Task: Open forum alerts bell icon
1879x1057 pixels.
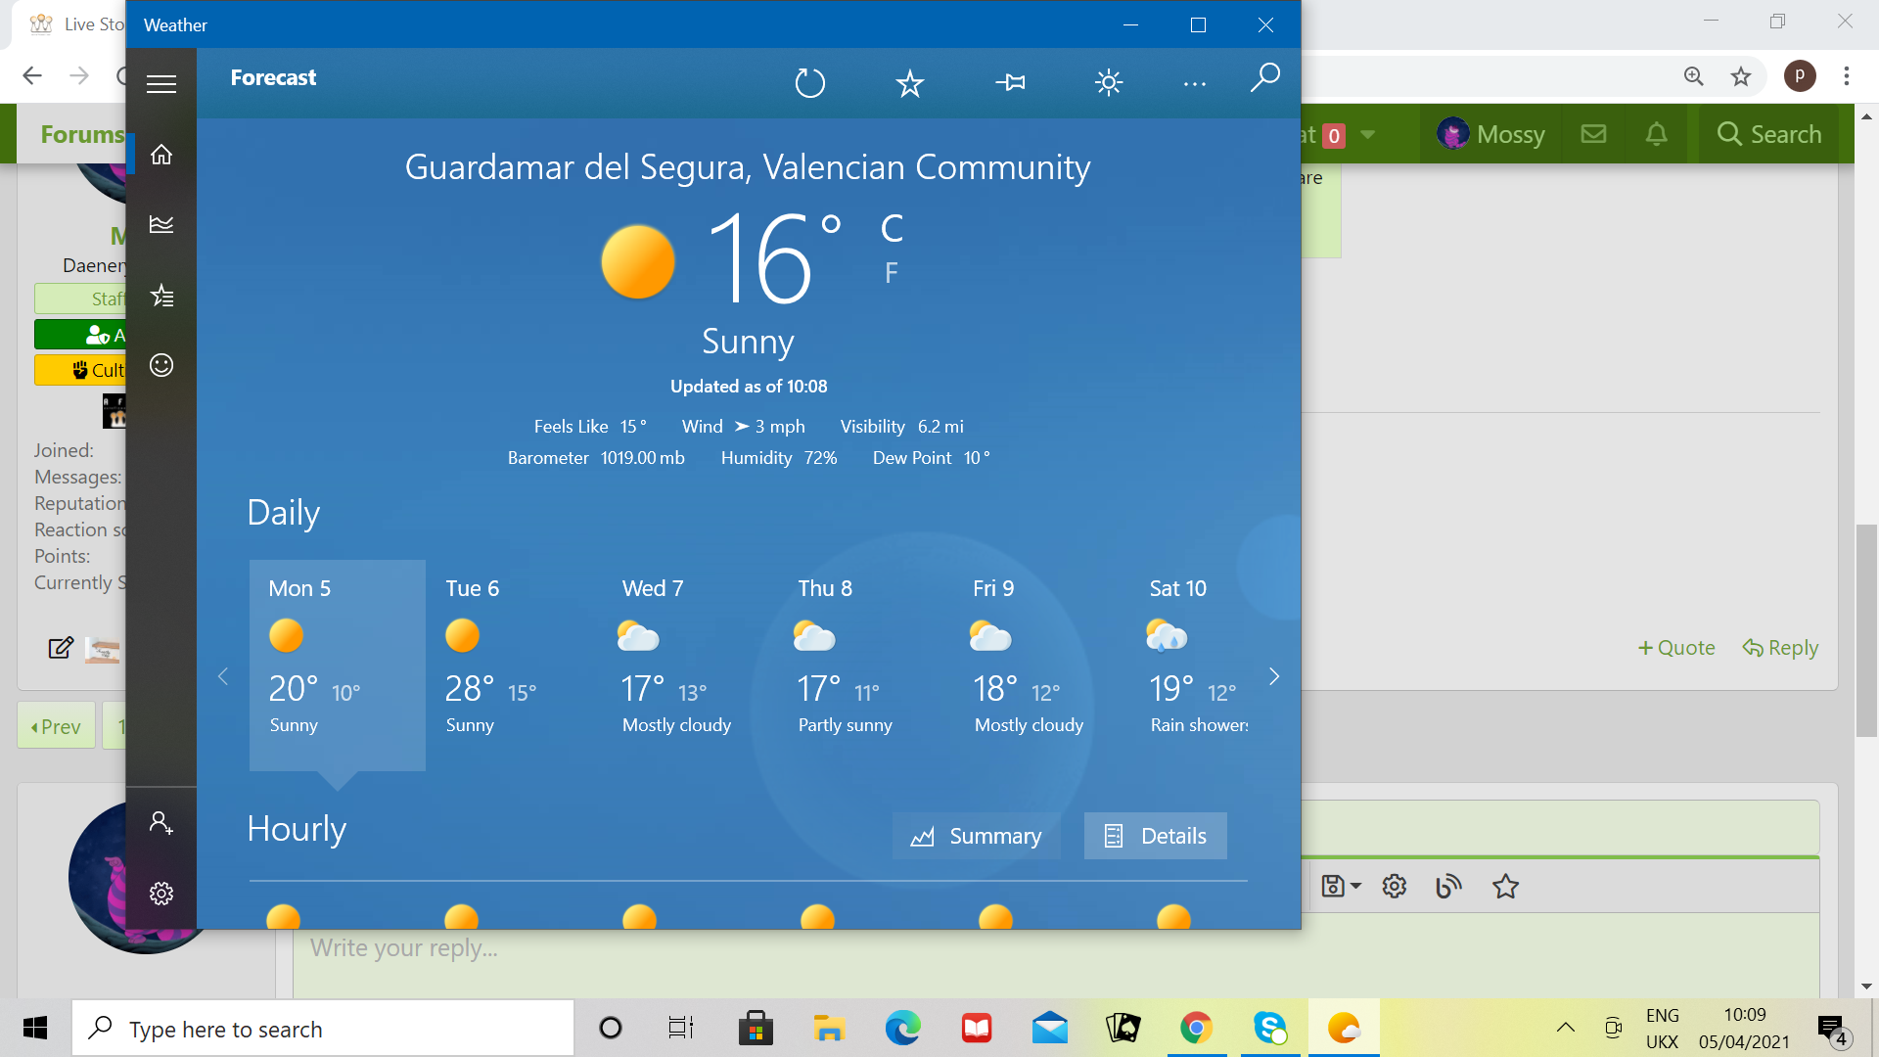Action: point(1656,133)
